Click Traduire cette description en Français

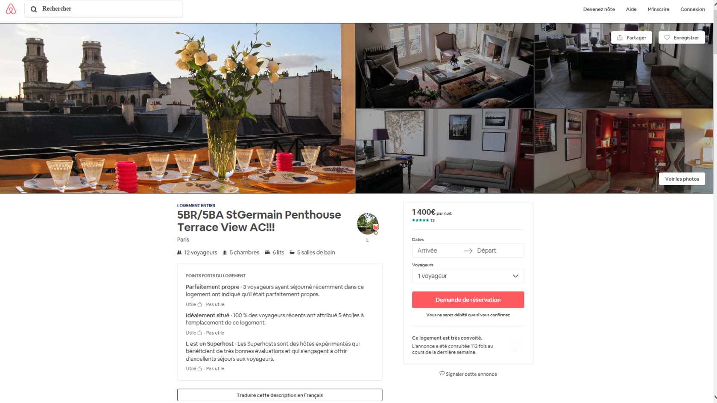click(280, 395)
